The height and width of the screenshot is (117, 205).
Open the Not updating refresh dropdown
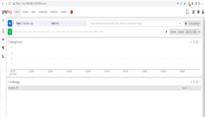194,23
